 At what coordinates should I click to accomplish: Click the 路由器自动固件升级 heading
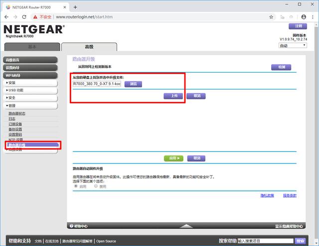pos(88,169)
